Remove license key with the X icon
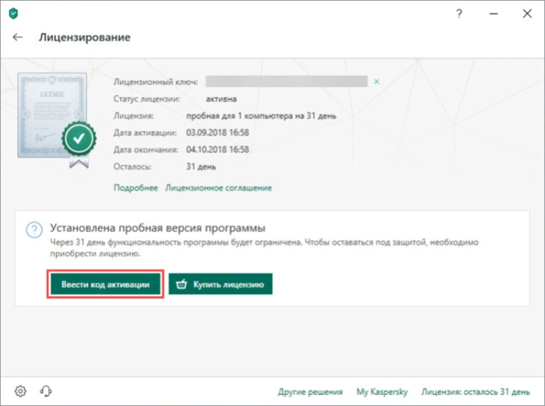545x406 pixels. tap(377, 82)
